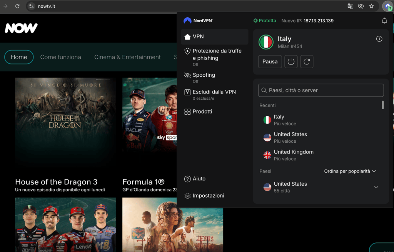Click the House of the Dragon 3 title
The width and height of the screenshot is (394, 252).
click(56, 182)
